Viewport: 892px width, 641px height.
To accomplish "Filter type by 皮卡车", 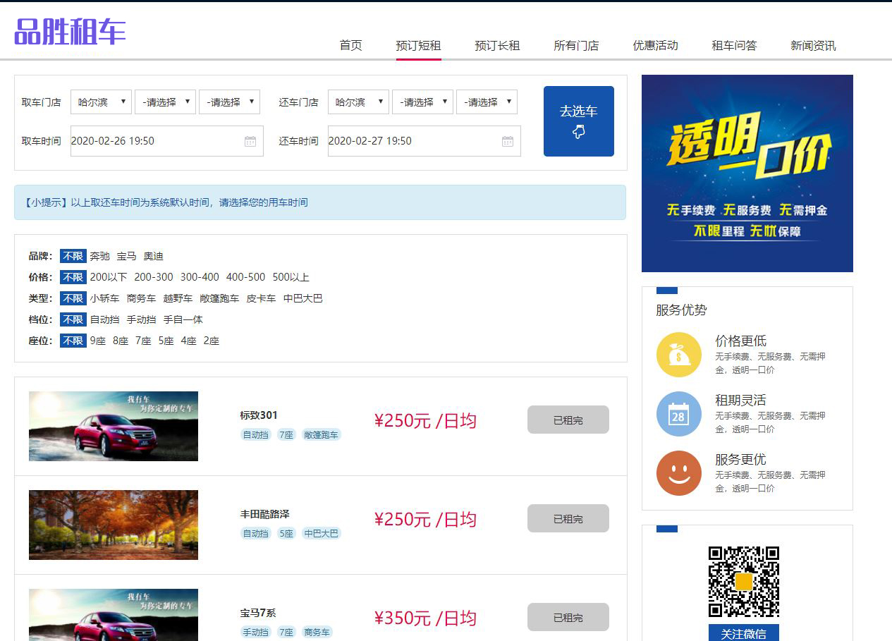I will pyautogui.click(x=261, y=298).
